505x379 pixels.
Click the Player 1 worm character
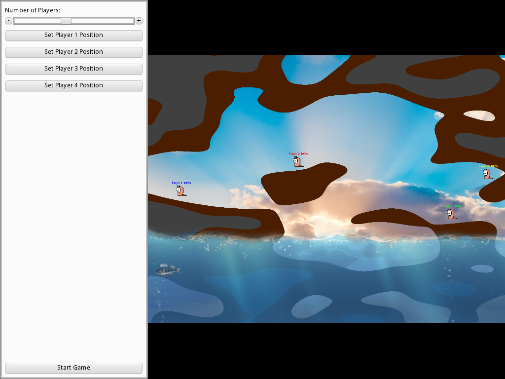(181, 191)
